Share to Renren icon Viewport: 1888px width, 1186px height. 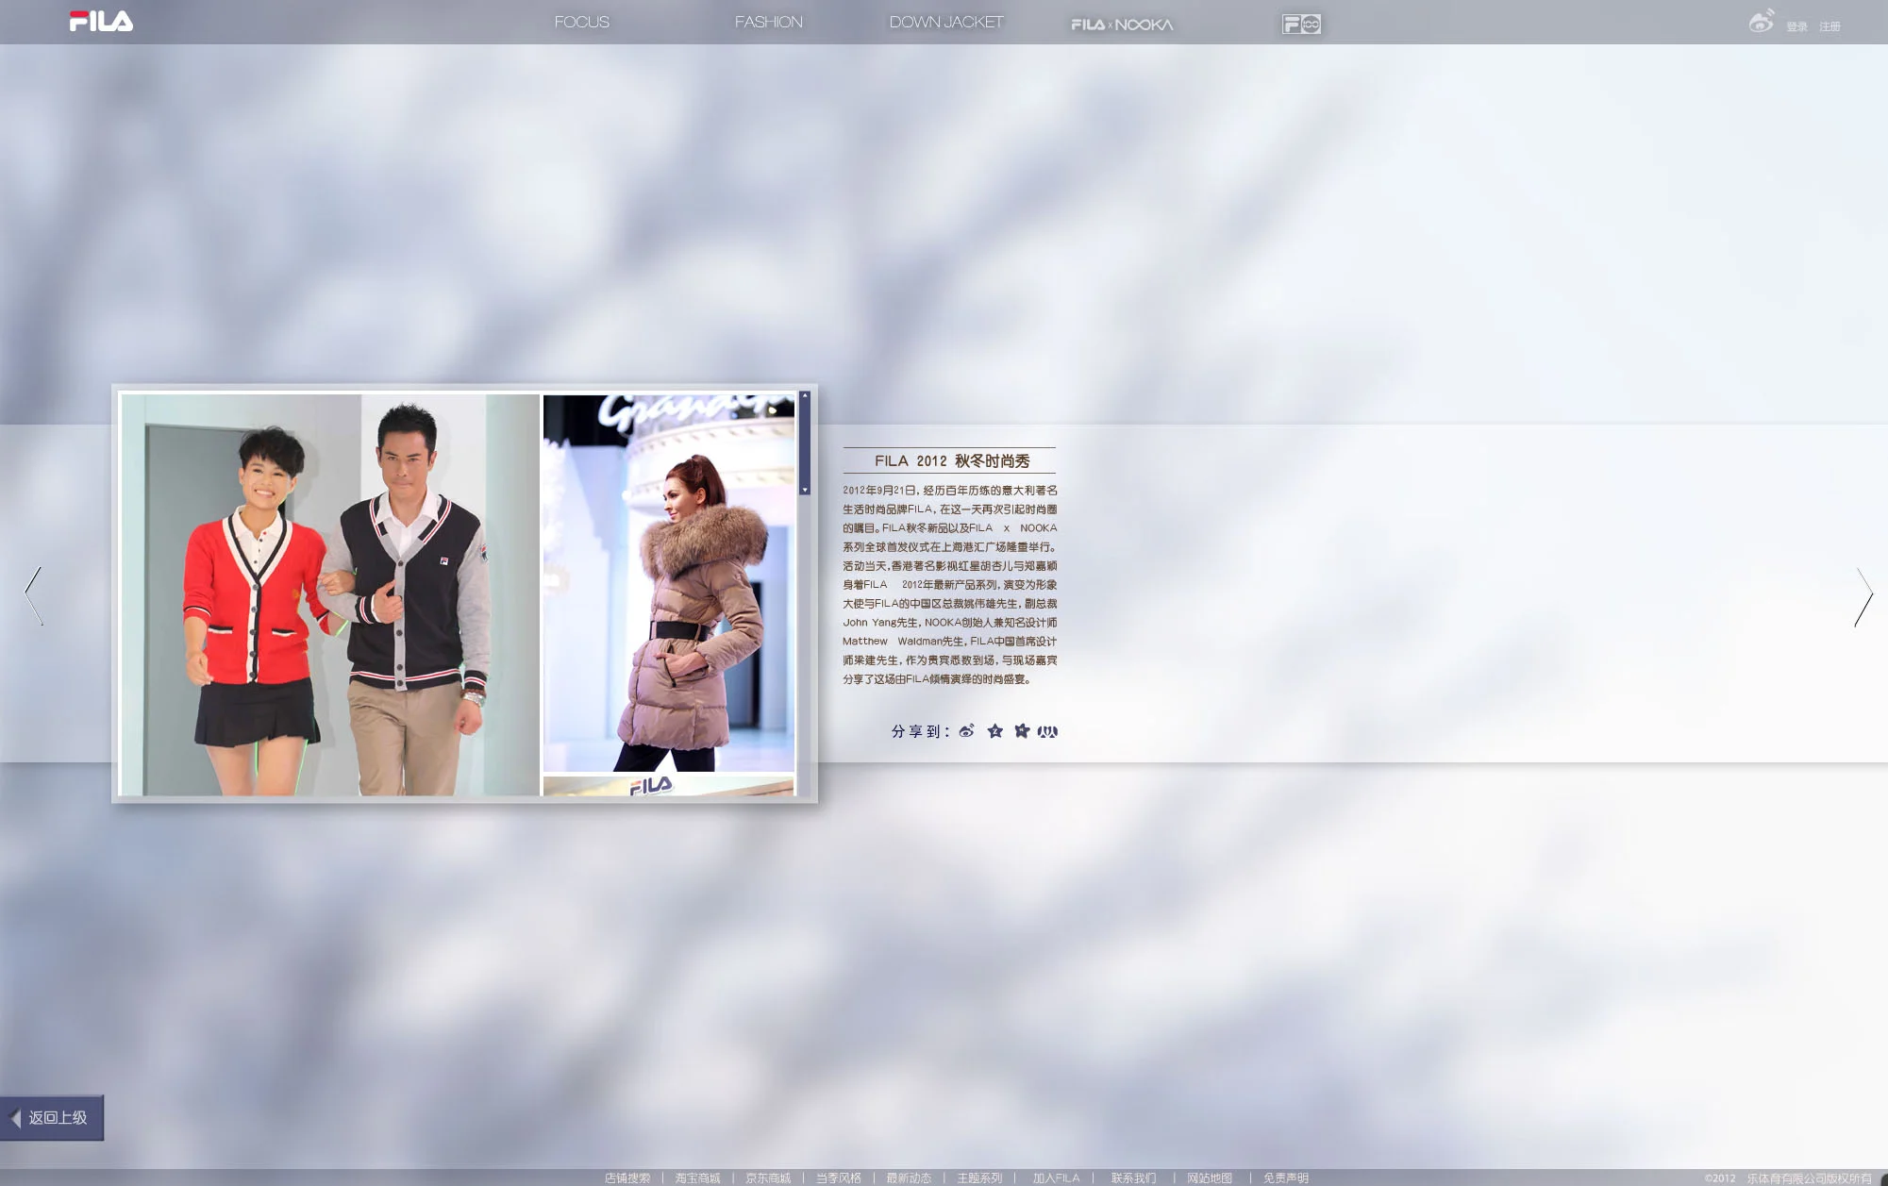(x=1047, y=731)
